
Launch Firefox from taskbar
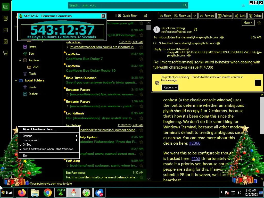(22, 192)
